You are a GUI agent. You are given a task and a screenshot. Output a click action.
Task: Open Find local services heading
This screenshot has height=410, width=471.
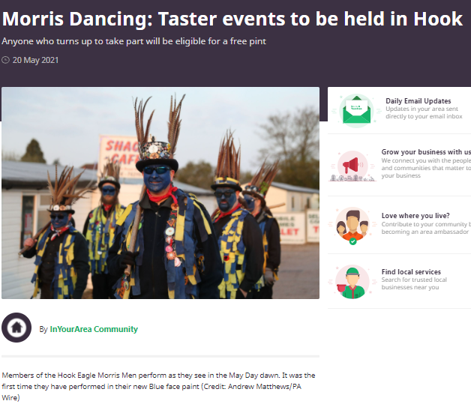[411, 271]
